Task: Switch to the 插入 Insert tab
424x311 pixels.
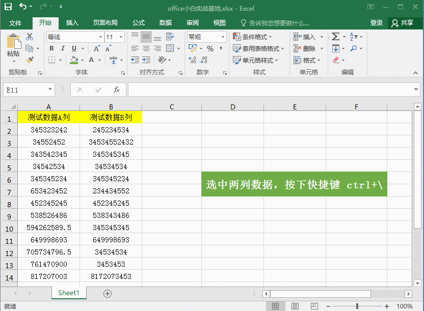Action: [72, 23]
